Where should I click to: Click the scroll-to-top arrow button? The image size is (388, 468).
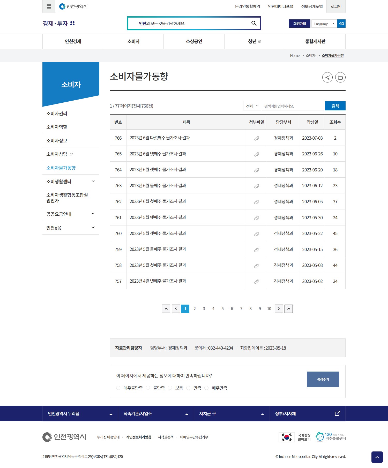click(377, 457)
